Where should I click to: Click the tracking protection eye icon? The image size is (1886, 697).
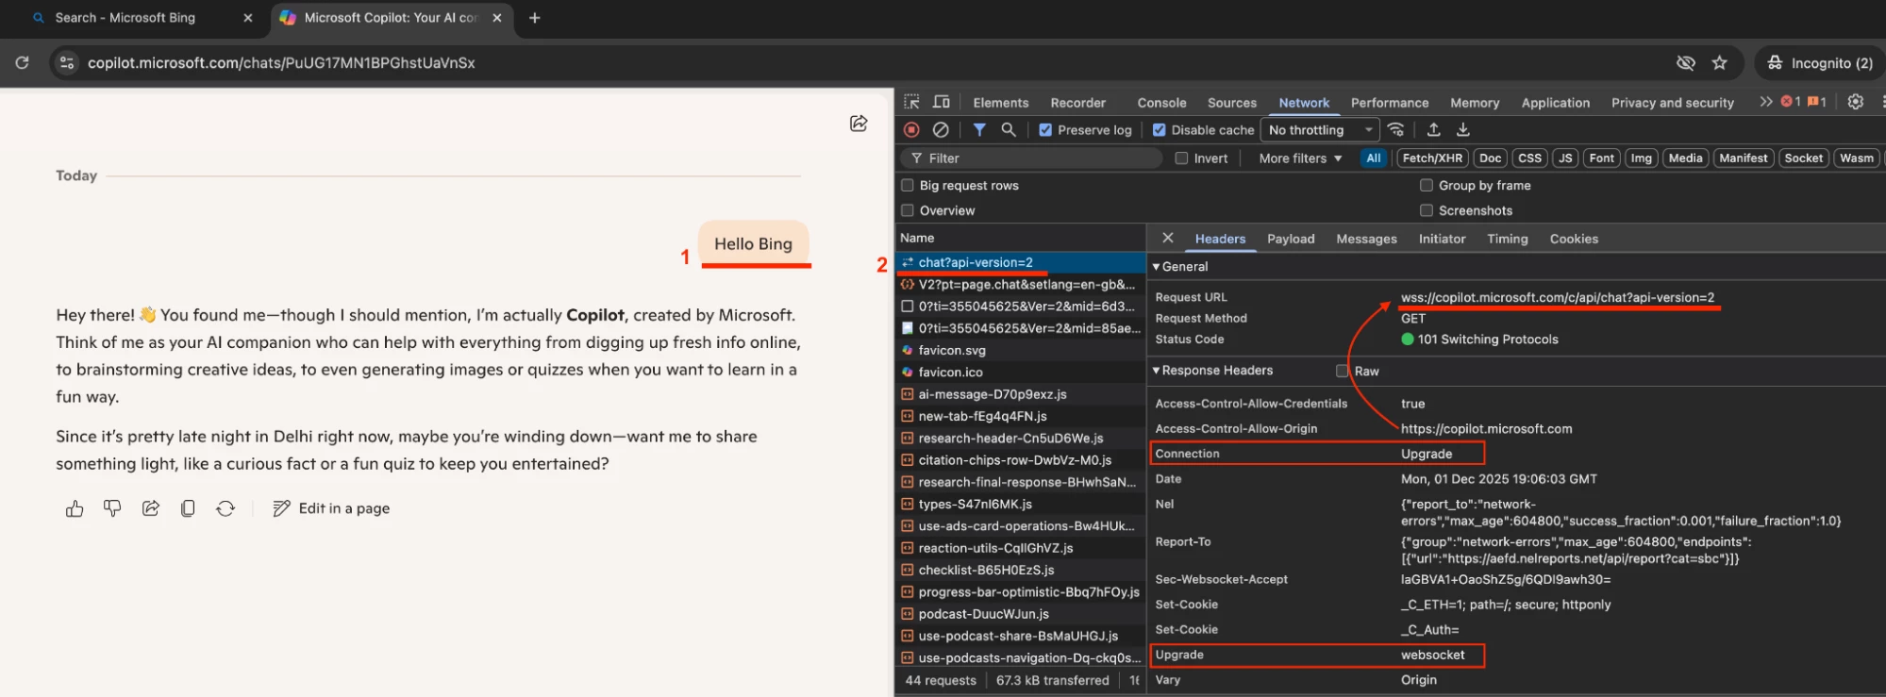pos(1685,62)
